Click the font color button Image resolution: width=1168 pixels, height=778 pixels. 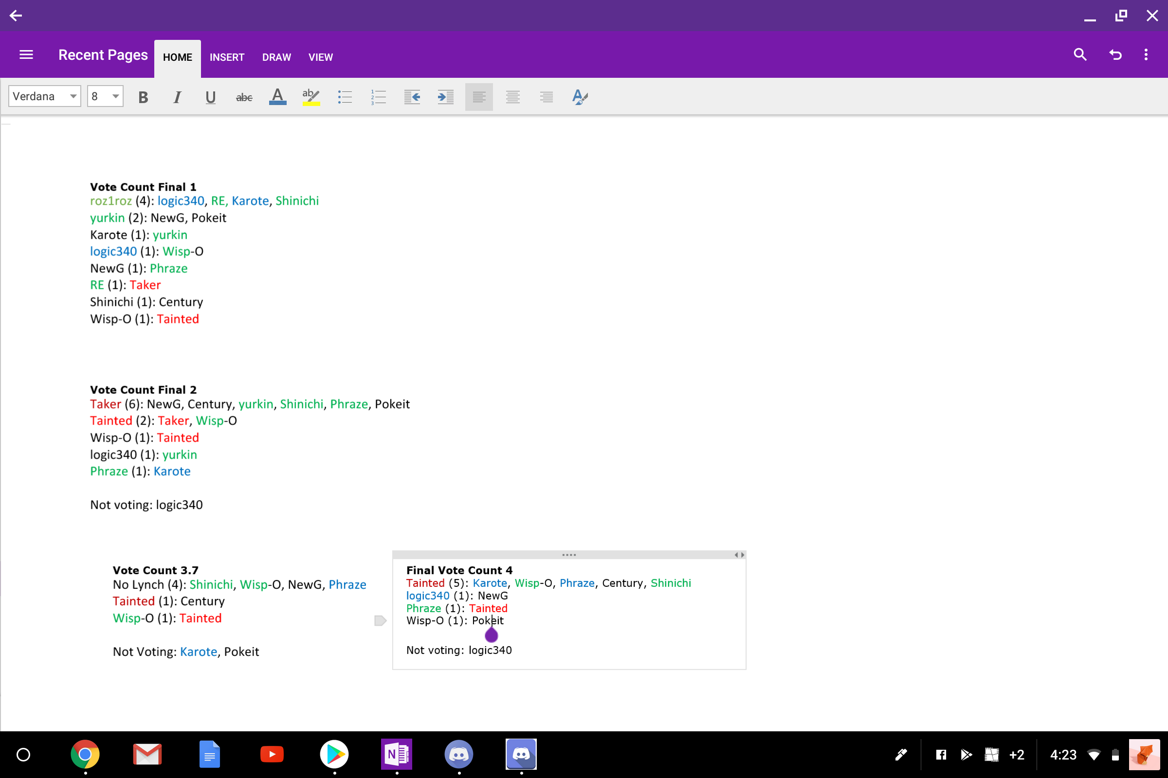tap(277, 97)
